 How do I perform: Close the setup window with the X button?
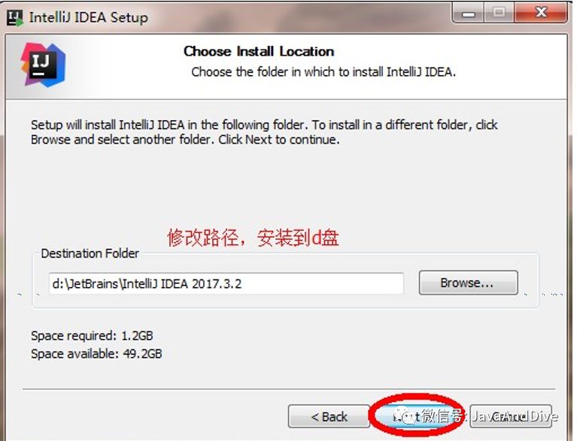point(541,14)
